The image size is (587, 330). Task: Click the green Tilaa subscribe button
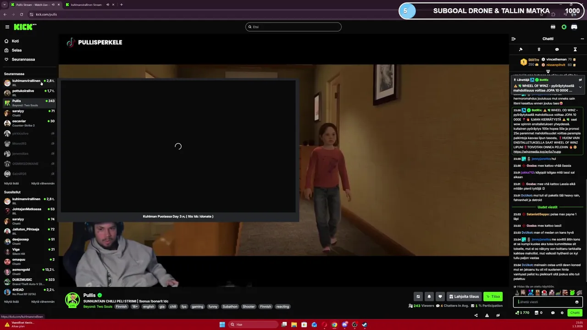pos(493,297)
